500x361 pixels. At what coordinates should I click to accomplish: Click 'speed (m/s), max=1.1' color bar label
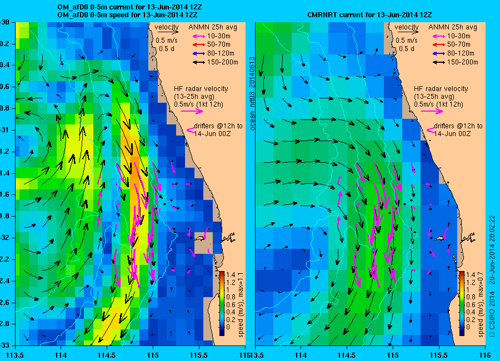241,304
